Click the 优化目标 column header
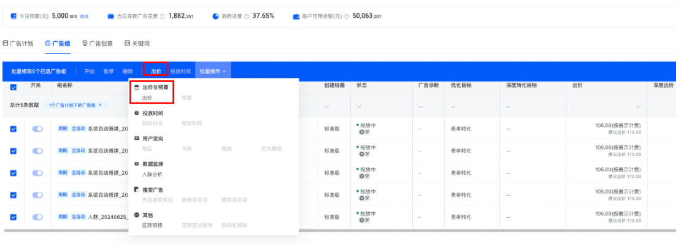 (x=461, y=85)
